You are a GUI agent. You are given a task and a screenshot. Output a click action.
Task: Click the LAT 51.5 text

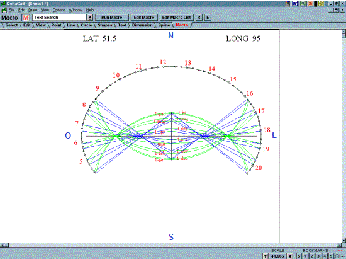click(x=99, y=38)
